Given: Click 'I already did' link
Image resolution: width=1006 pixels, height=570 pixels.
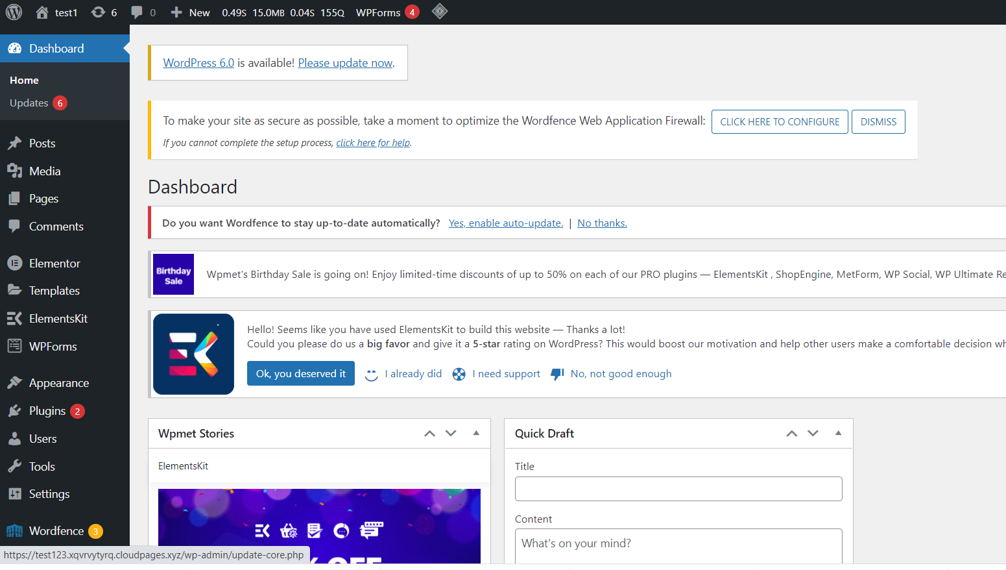Looking at the screenshot, I should pos(413,374).
